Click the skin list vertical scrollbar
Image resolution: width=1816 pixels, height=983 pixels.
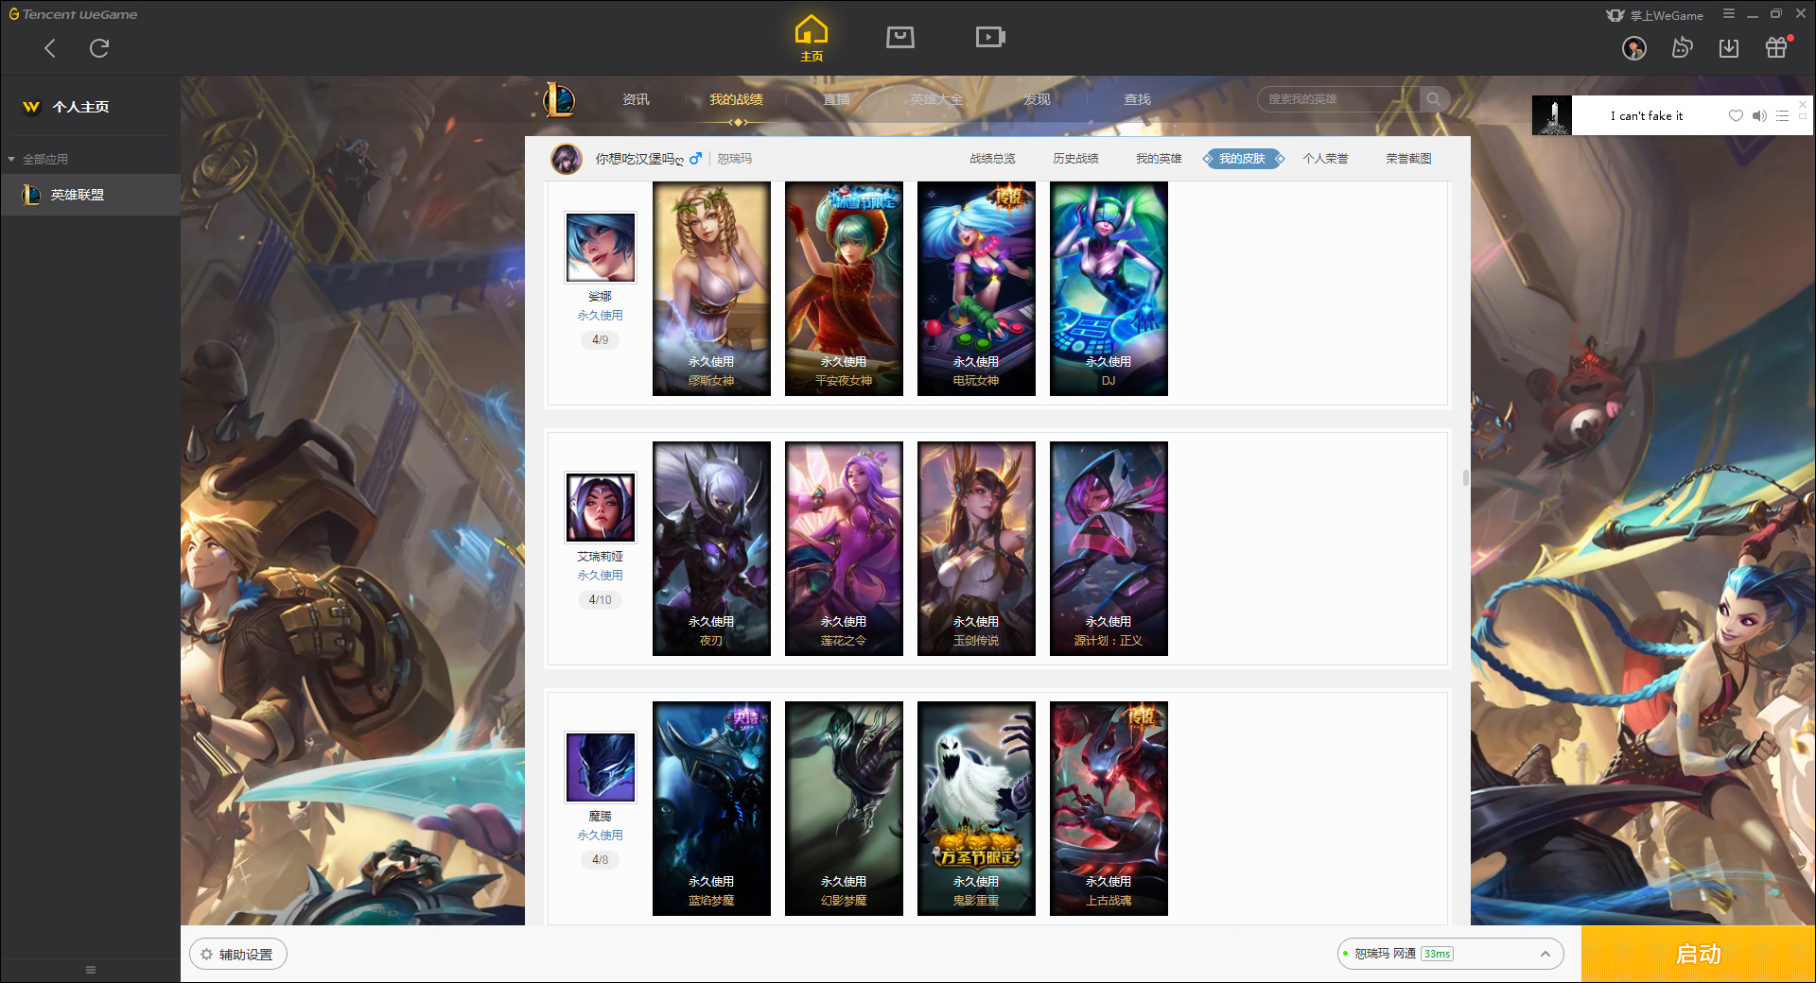tap(1465, 478)
